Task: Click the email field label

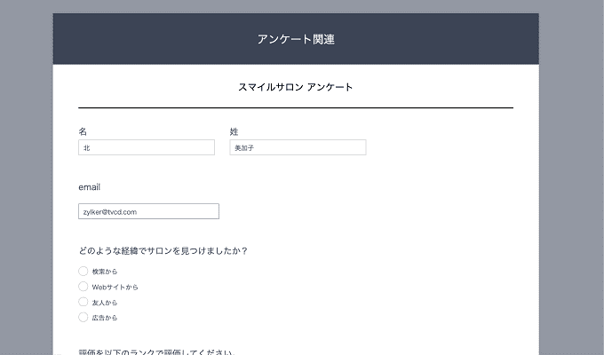Action: click(90, 187)
